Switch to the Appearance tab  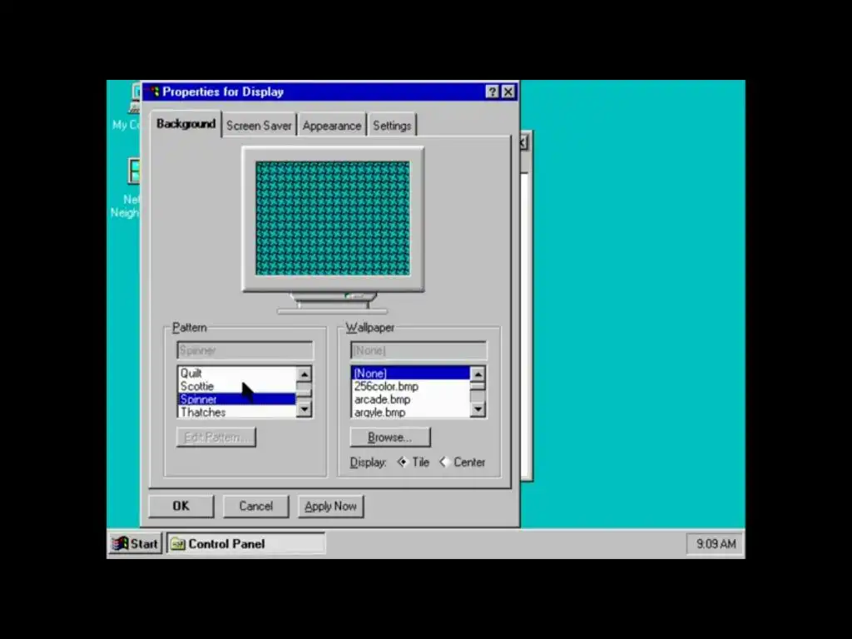(x=331, y=126)
